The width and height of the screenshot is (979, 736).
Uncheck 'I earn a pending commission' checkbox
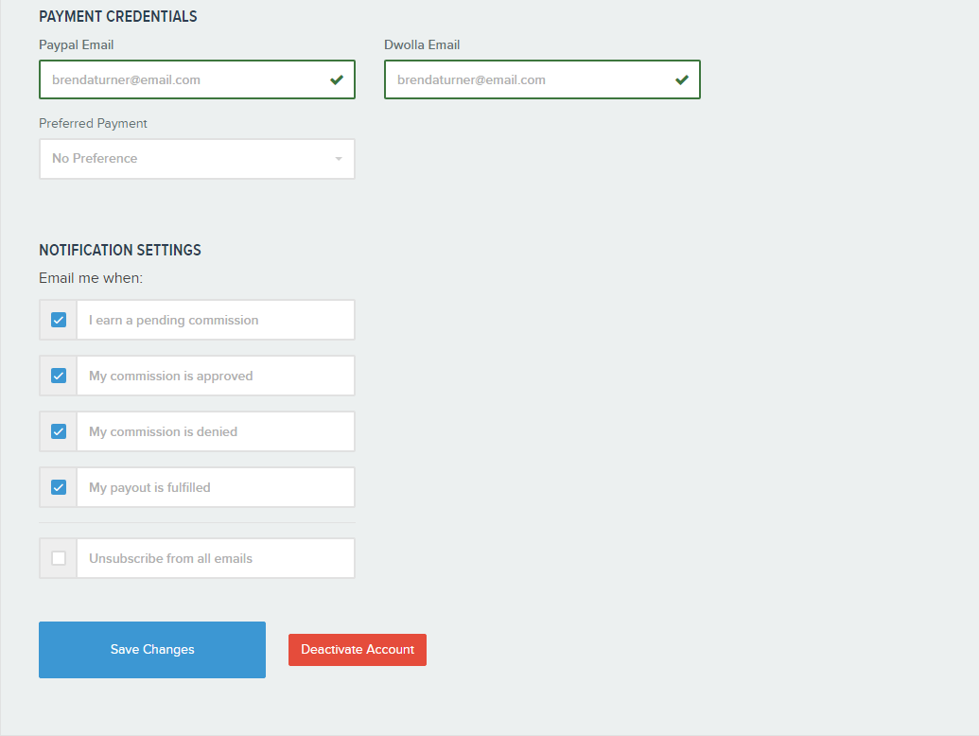tap(59, 321)
